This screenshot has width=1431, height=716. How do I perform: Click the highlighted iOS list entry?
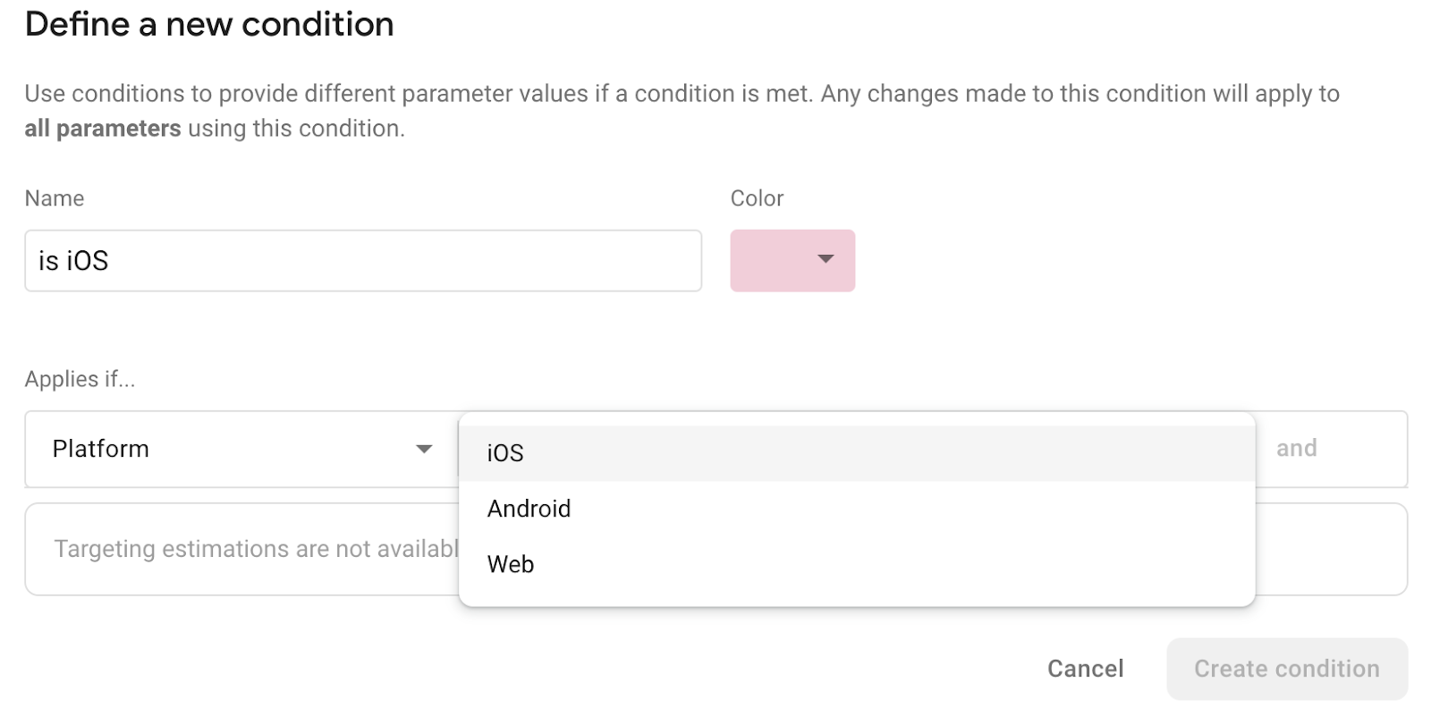505,452
